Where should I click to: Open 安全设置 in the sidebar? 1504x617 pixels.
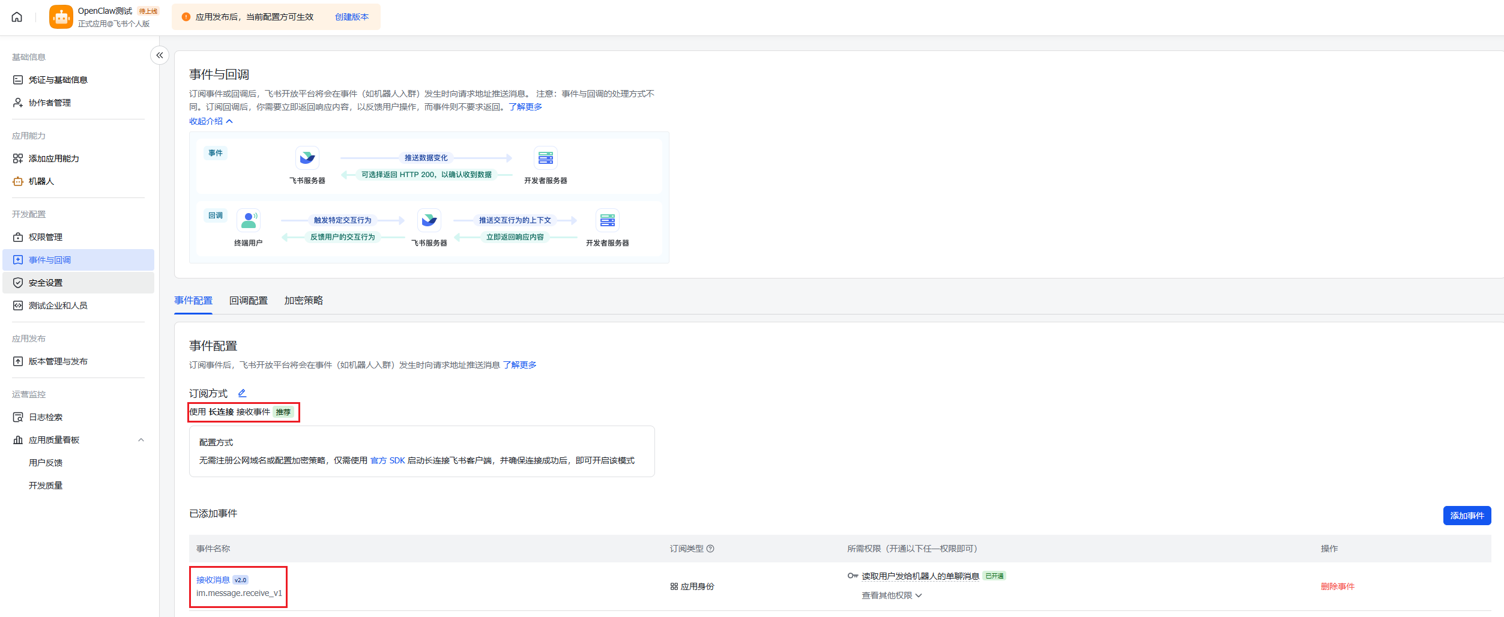46,283
